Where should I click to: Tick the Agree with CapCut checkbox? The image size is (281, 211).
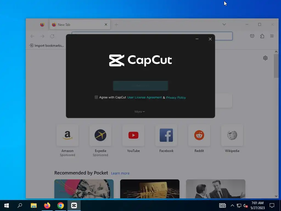96,97
